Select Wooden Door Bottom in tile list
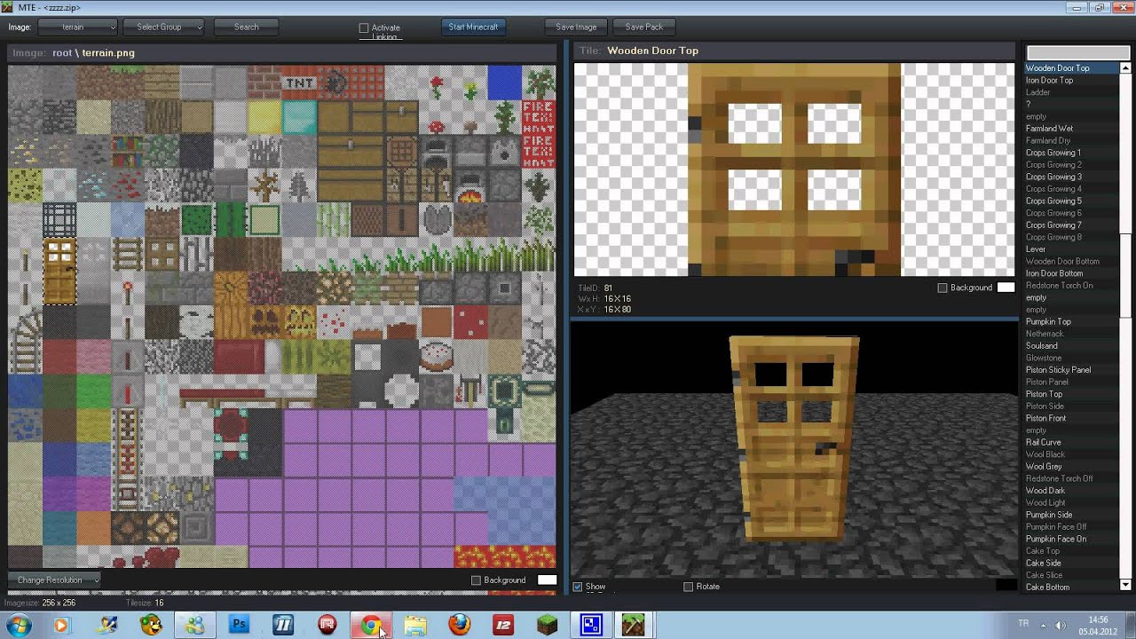This screenshot has width=1136, height=639. pos(1072,262)
